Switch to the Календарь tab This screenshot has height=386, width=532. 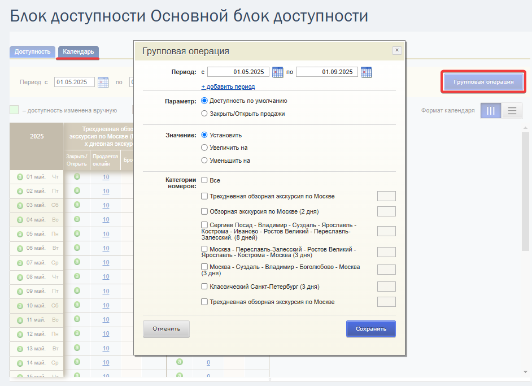click(x=79, y=51)
